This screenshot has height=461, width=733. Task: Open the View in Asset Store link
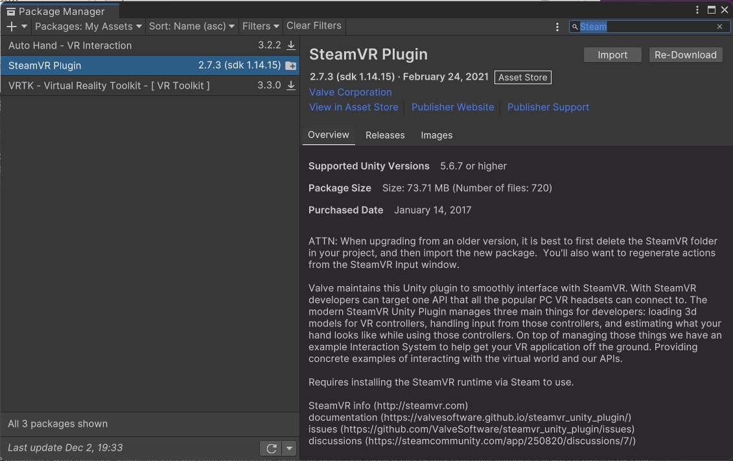(x=354, y=107)
